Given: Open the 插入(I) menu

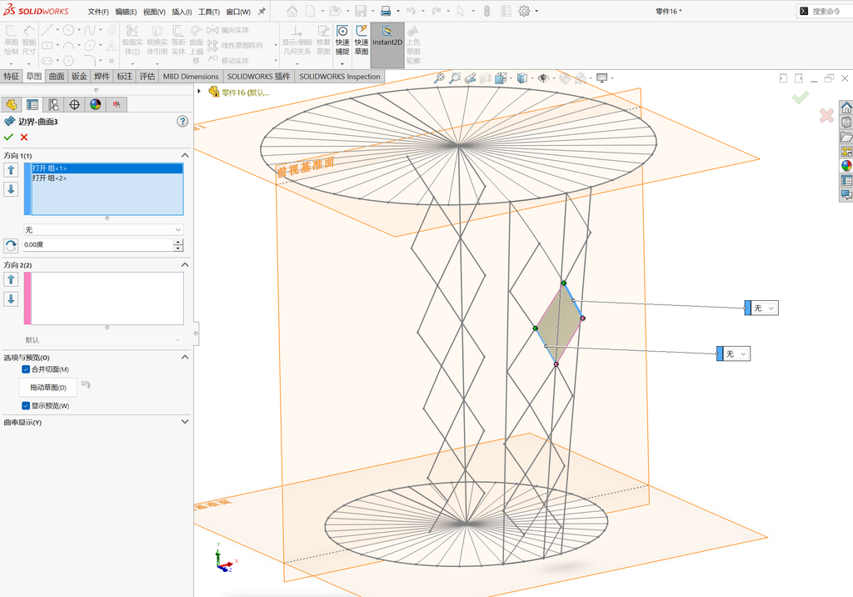Looking at the screenshot, I should [x=182, y=12].
